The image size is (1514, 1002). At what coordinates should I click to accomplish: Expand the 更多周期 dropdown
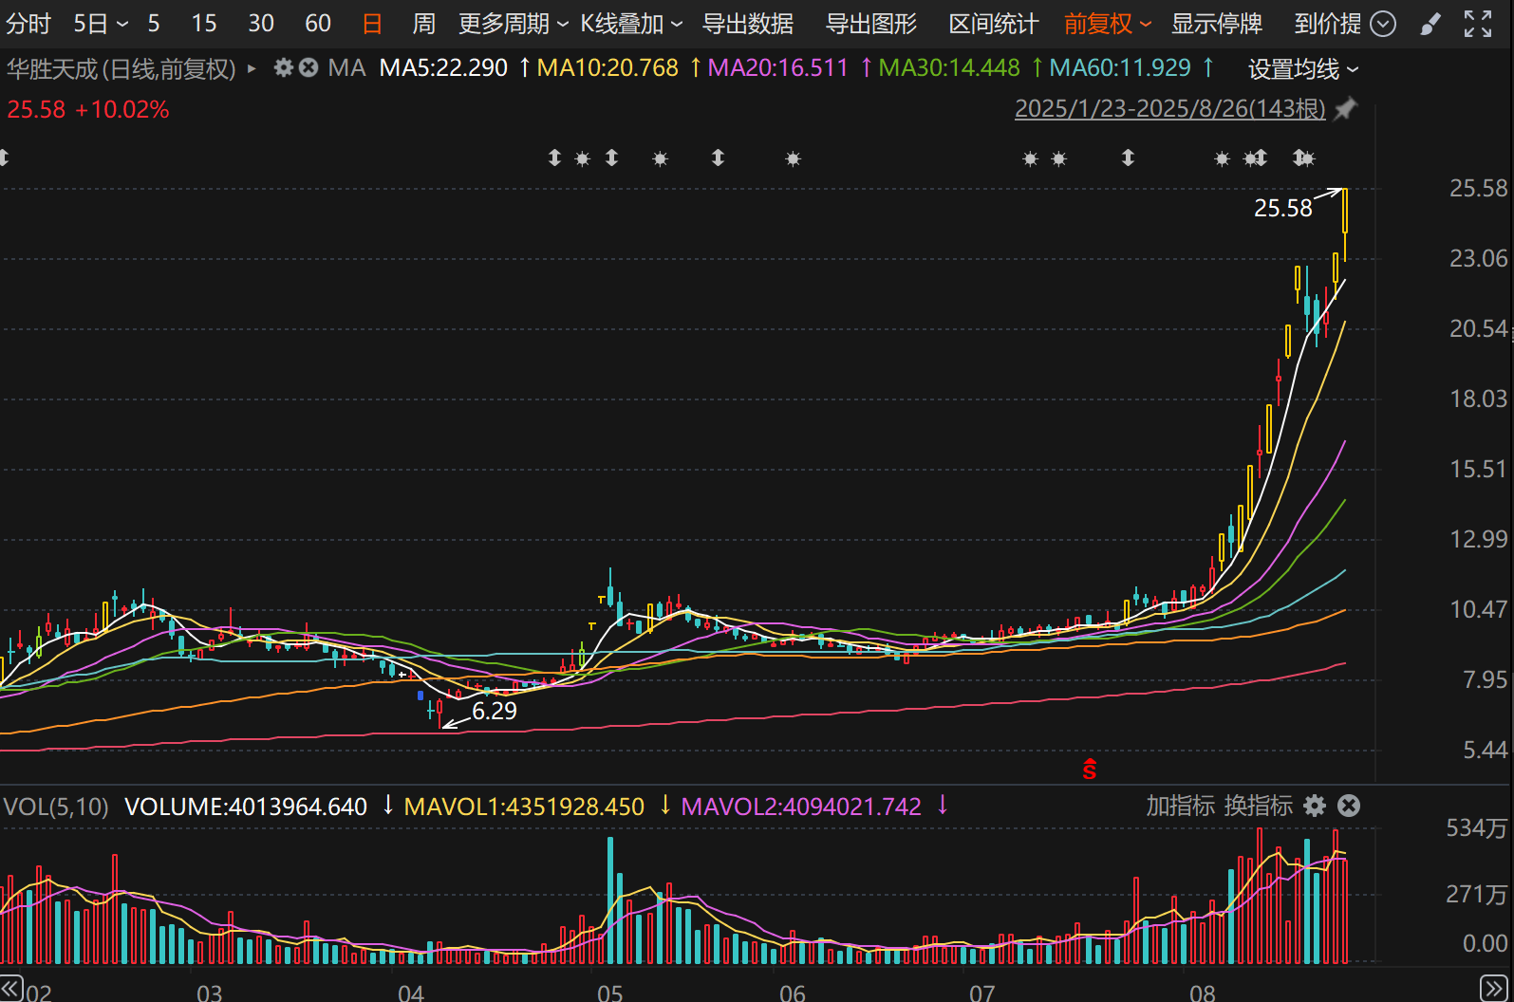tap(513, 24)
